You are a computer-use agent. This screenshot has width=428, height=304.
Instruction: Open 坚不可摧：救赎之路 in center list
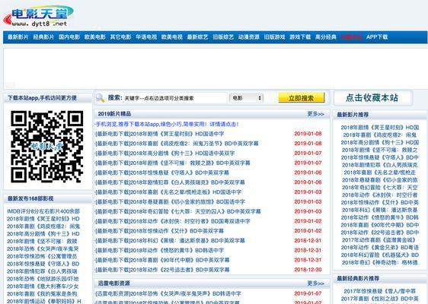click(x=173, y=163)
